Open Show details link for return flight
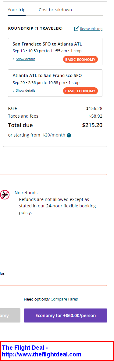Image resolution: width=114 pixels, height=361 pixels. coord(26,90)
